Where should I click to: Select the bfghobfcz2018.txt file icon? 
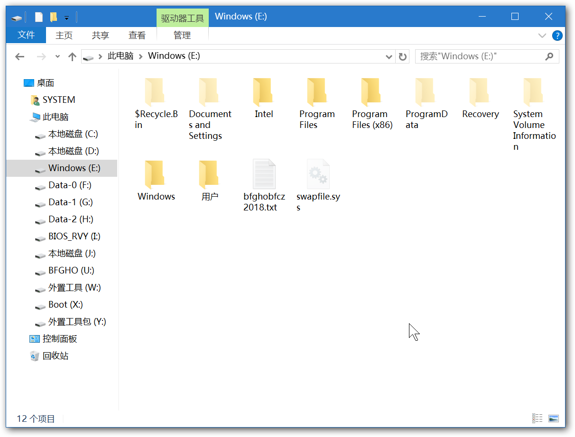pyautogui.click(x=264, y=174)
